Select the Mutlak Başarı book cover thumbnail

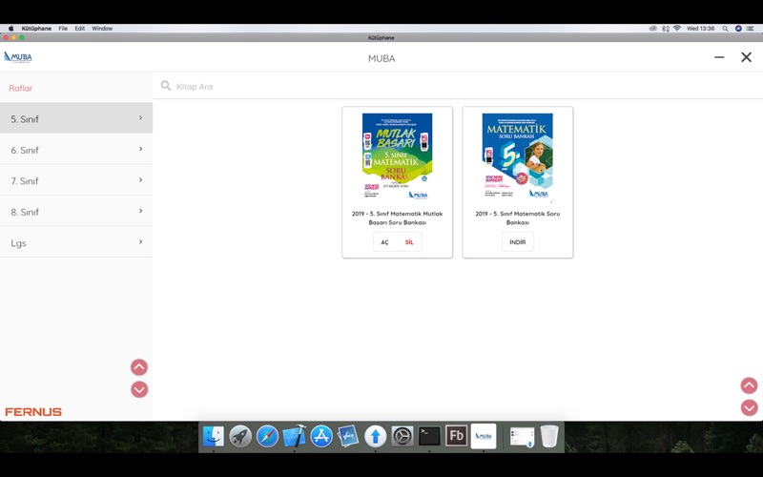point(397,156)
